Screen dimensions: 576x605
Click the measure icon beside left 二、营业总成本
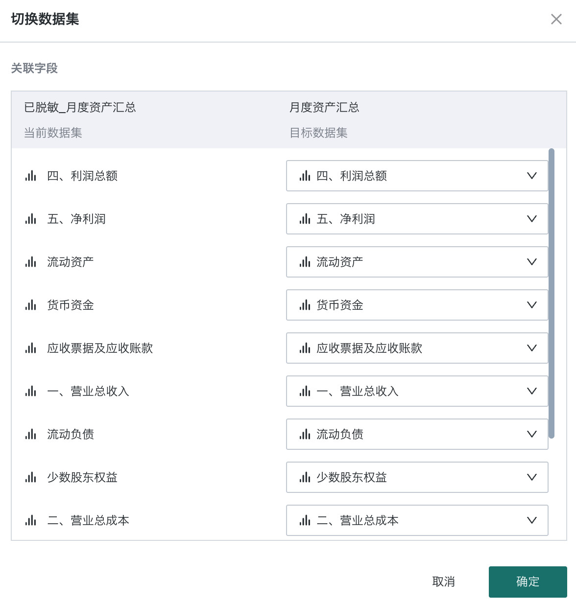(31, 520)
